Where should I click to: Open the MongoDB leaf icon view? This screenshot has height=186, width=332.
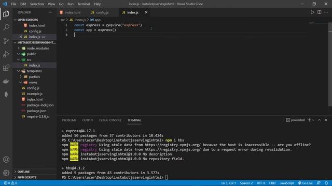(x=6, y=95)
